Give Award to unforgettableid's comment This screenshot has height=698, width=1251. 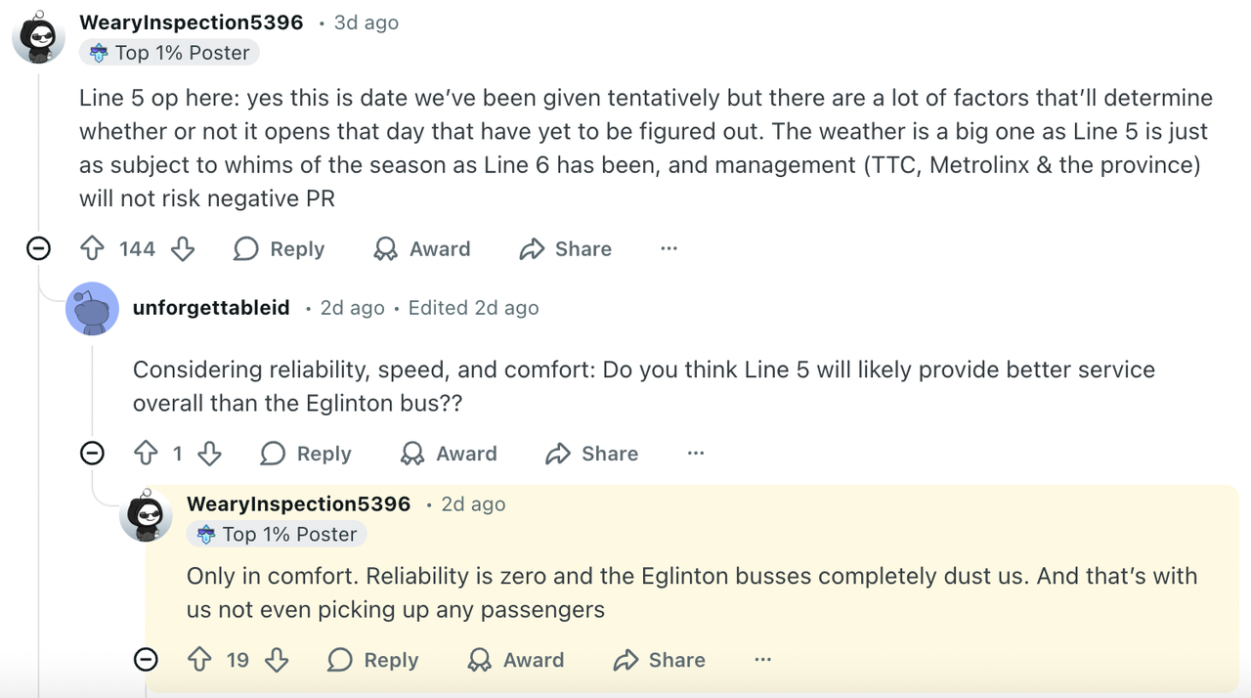(449, 454)
